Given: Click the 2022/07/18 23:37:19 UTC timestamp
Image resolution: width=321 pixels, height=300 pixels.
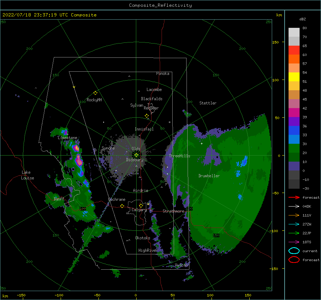Looking at the screenshot, I should point(50,15).
